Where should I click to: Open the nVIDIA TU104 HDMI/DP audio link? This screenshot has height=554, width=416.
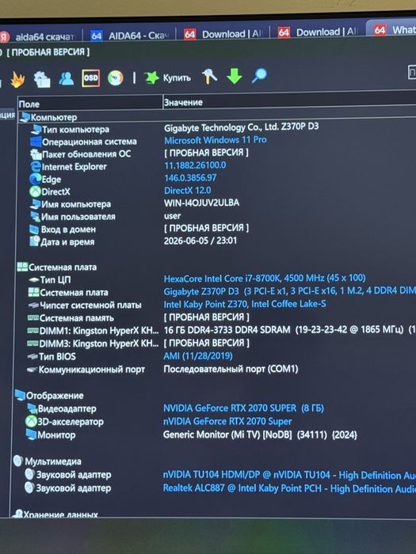(289, 475)
